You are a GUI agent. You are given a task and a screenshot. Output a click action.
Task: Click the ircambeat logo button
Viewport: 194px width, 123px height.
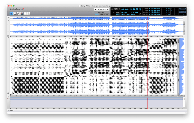(x=116, y=9)
